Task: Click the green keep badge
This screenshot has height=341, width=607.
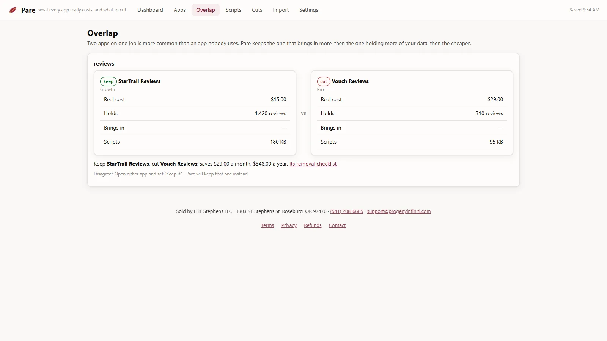Action: (109, 81)
